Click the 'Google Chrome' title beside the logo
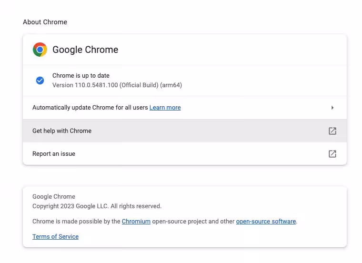Screen dimensions: 362x263 [85, 50]
